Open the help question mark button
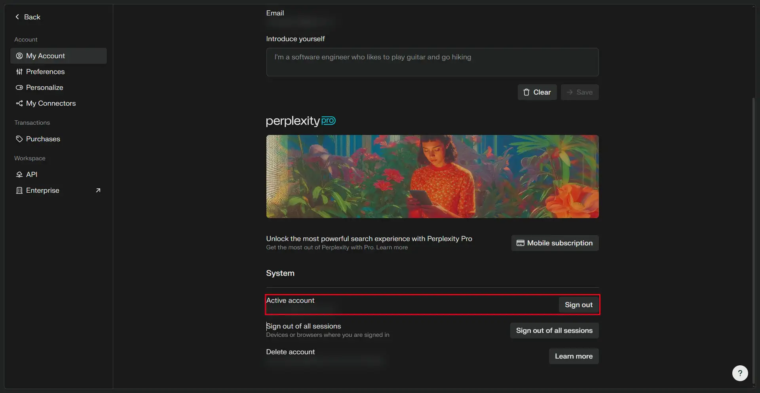 pos(740,373)
